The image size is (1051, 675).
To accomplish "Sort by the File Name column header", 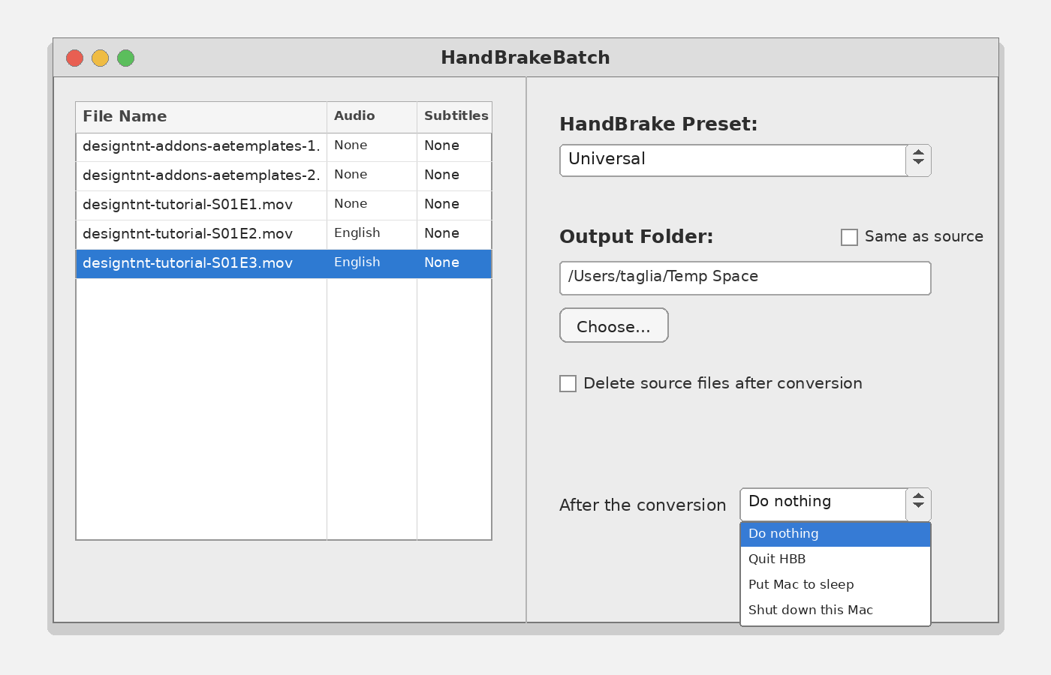I will click(201, 117).
